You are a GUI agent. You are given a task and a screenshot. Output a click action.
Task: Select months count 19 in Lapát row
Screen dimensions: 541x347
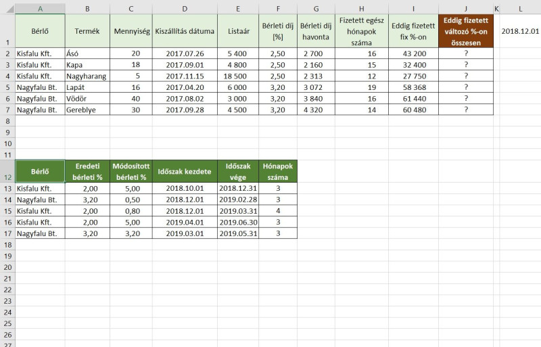coord(362,87)
